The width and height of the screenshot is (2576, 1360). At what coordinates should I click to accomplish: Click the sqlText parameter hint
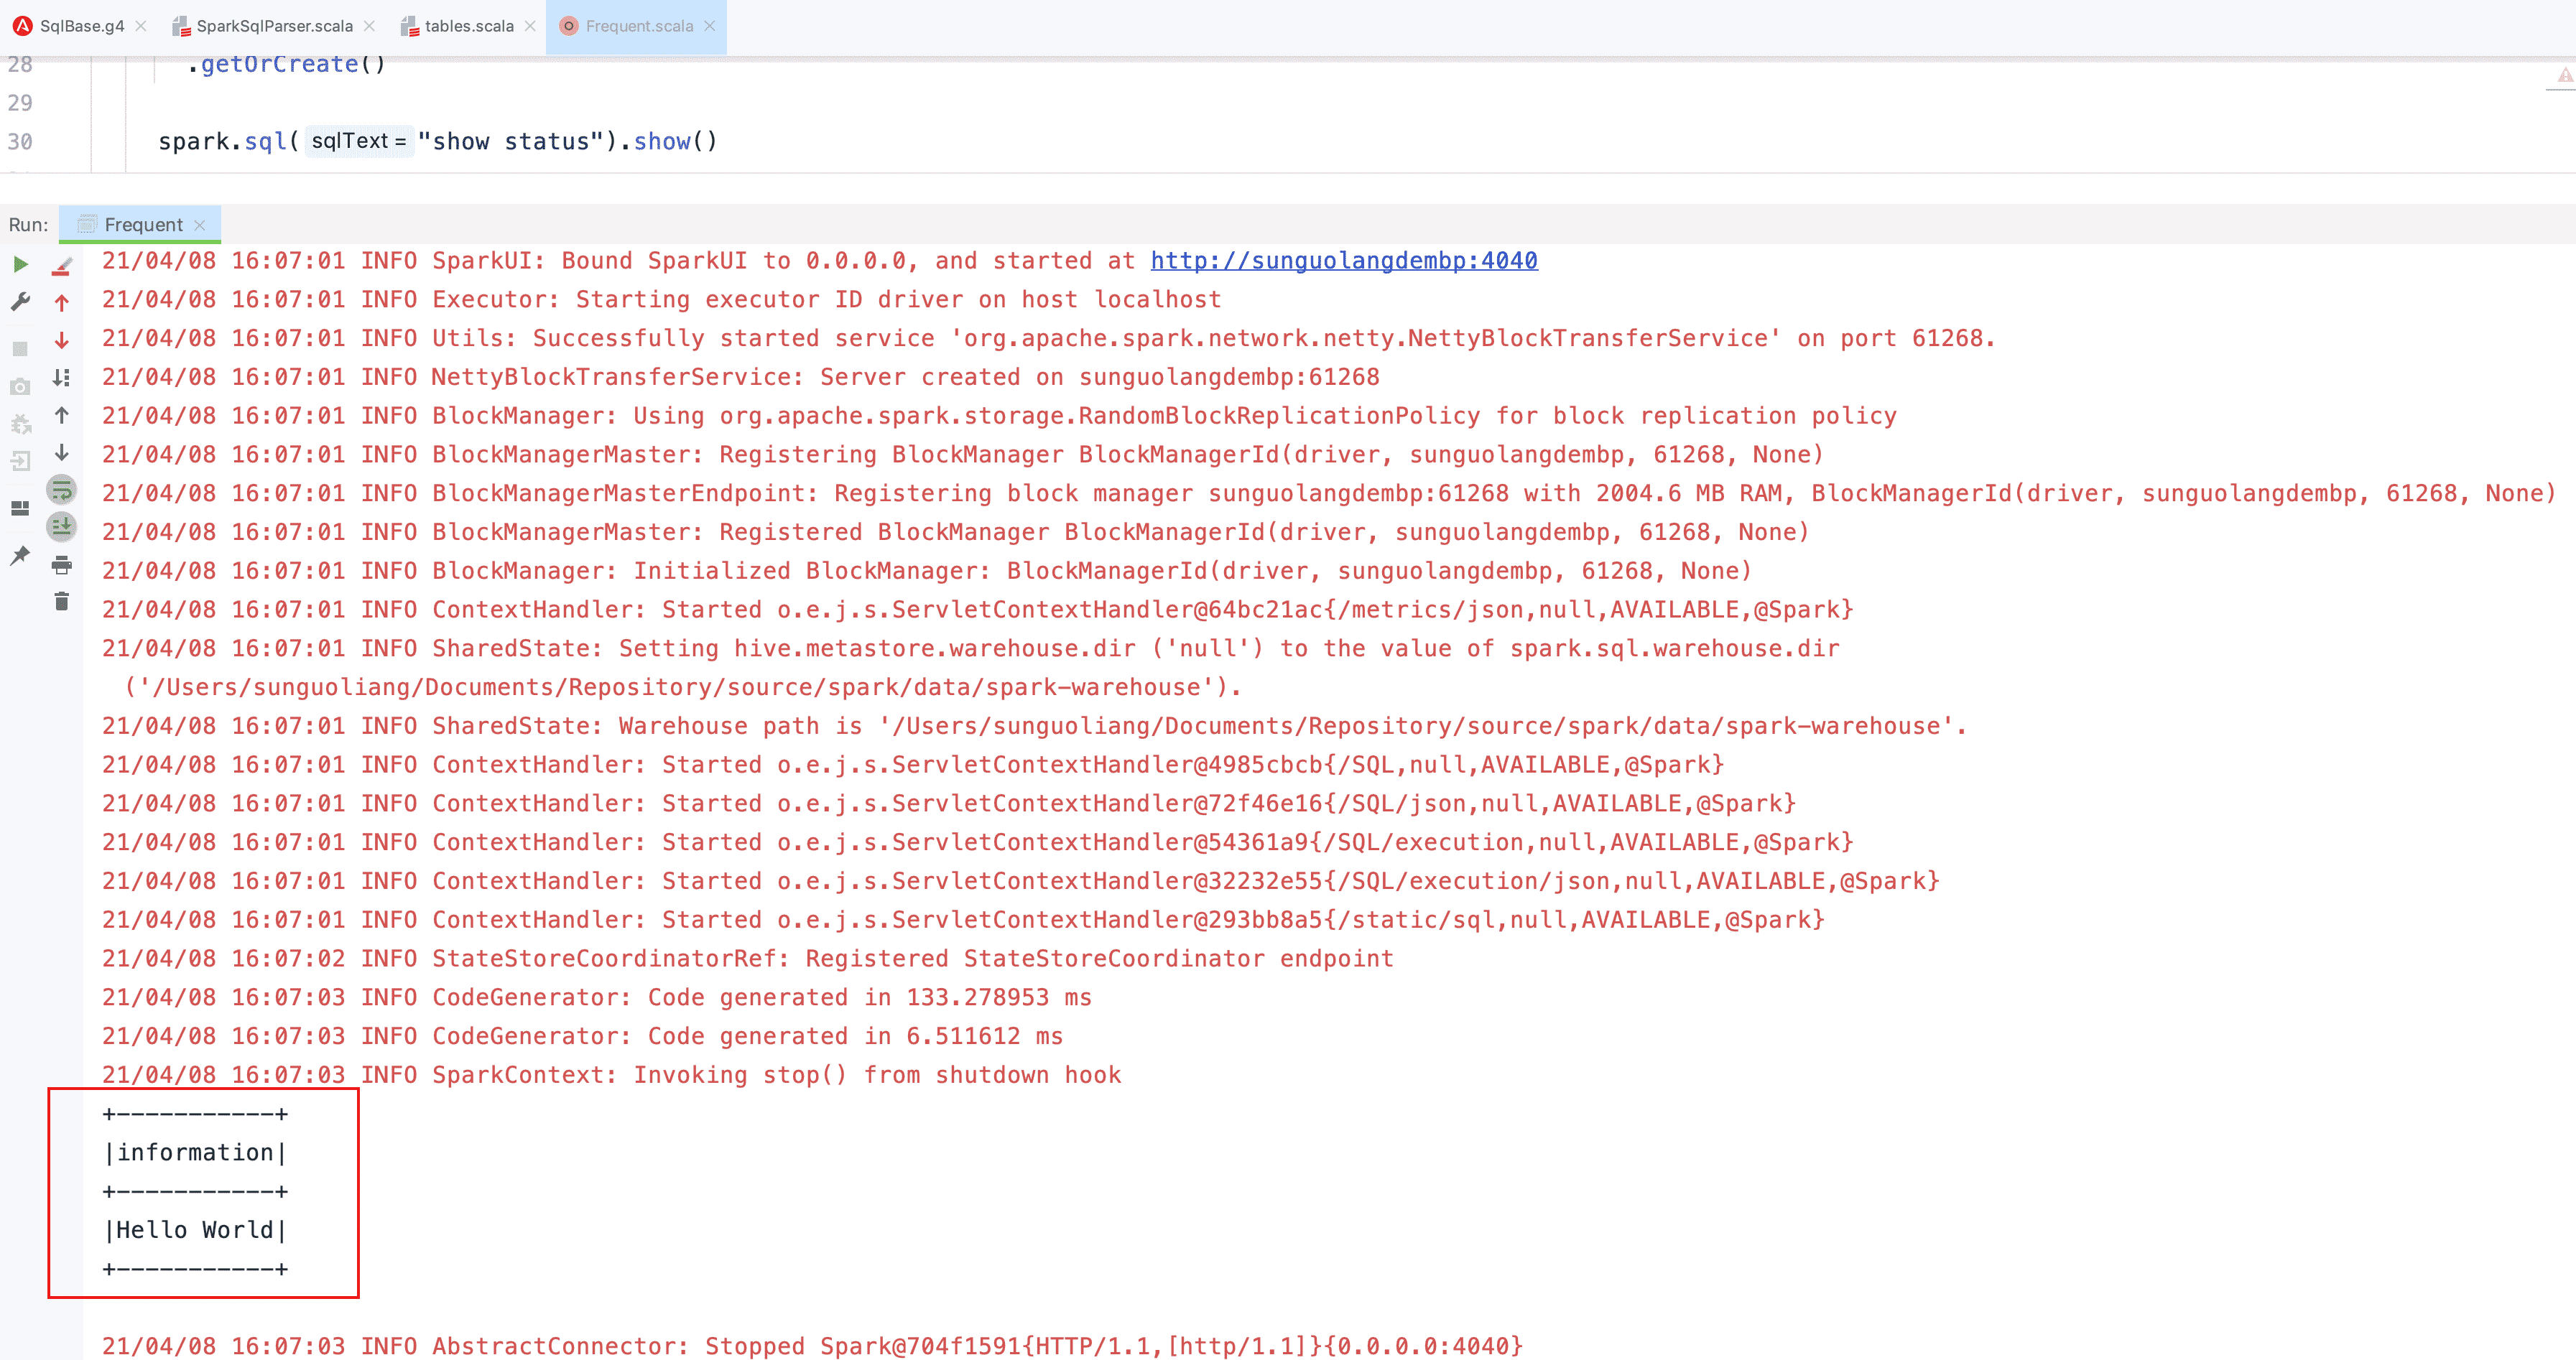(358, 141)
